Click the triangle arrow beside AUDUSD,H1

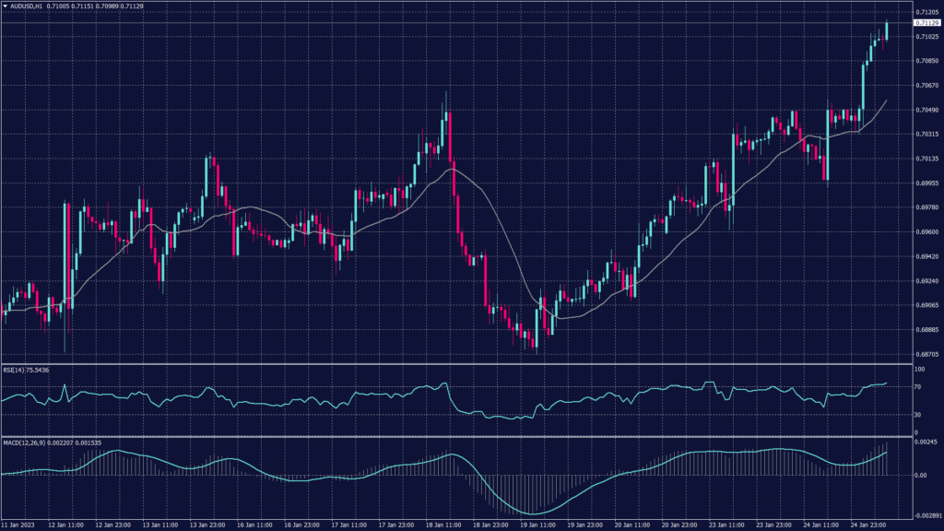tap(5, 6)
